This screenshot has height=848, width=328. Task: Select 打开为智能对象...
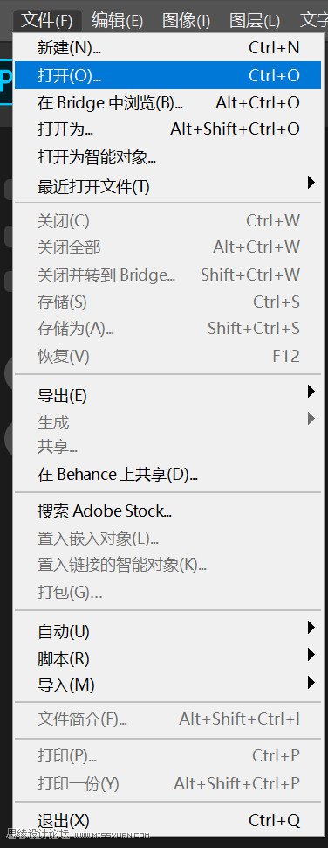[167, 157]
